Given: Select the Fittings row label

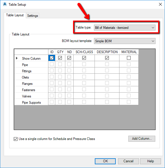Looking at the screenshot, I should tap(27, 71).
